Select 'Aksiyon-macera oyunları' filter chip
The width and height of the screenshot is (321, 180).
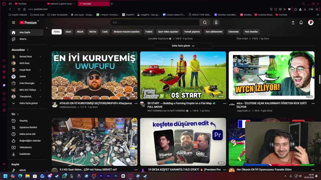pyautogui.click(x=126, y=32)
